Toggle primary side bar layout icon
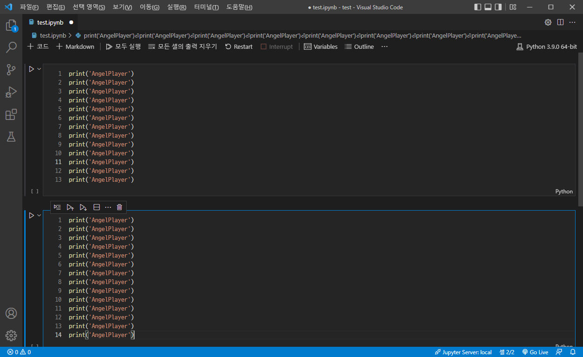This screenshot has width=583, height=357. pyautogui.click(x=478, y=7)
